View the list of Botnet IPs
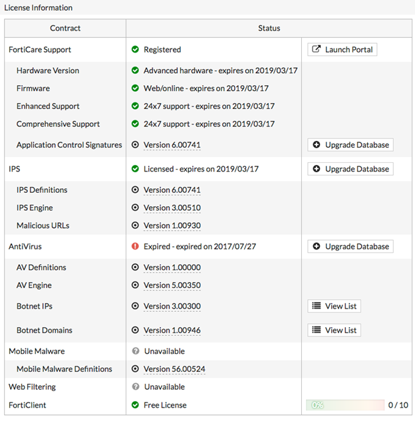 tap(334, 307)
